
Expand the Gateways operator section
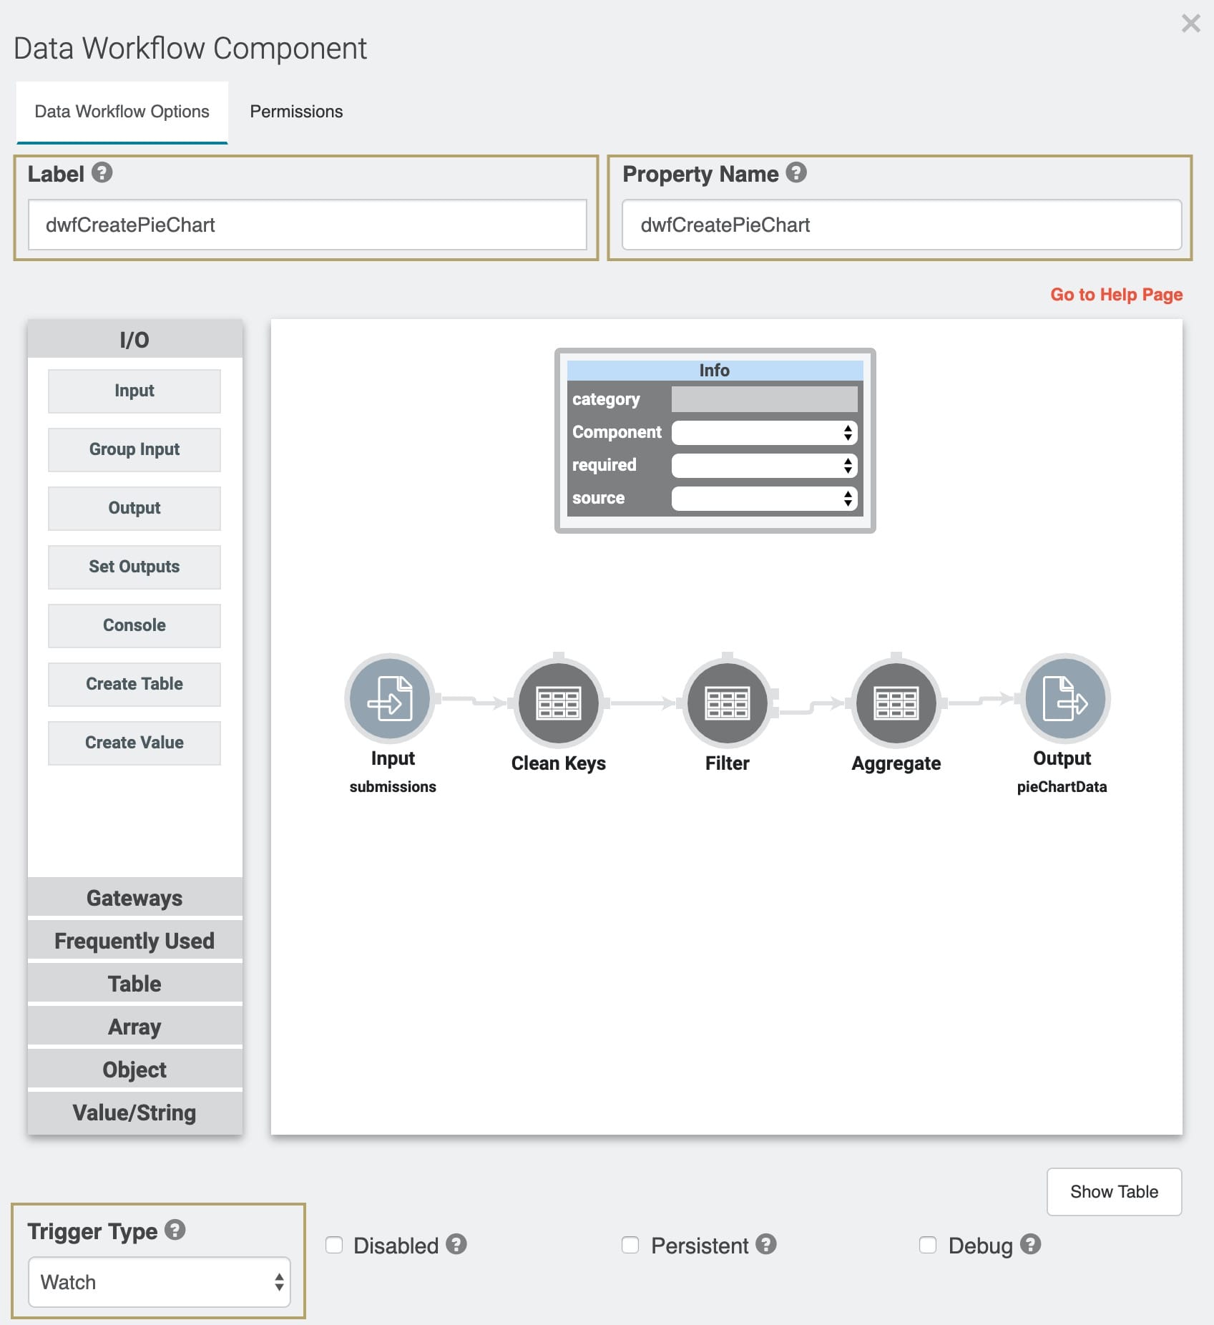tap(134, 898)
